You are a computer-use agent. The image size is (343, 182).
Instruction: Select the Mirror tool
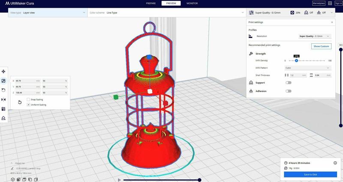point(3,100)
